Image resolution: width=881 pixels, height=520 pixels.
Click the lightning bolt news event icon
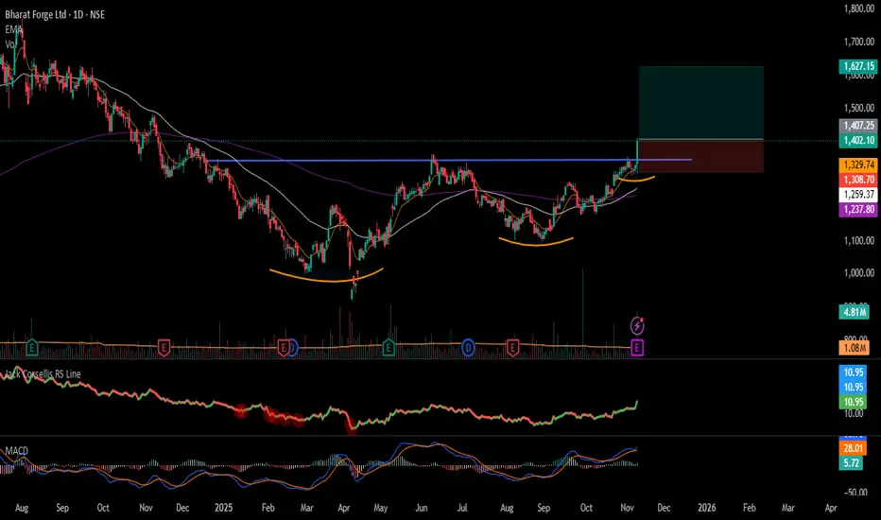637,325
